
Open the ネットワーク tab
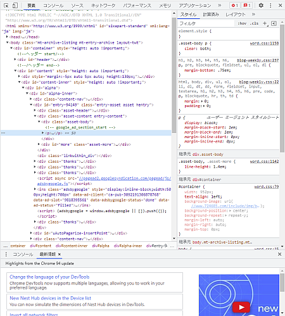click(x=103, y=6)
